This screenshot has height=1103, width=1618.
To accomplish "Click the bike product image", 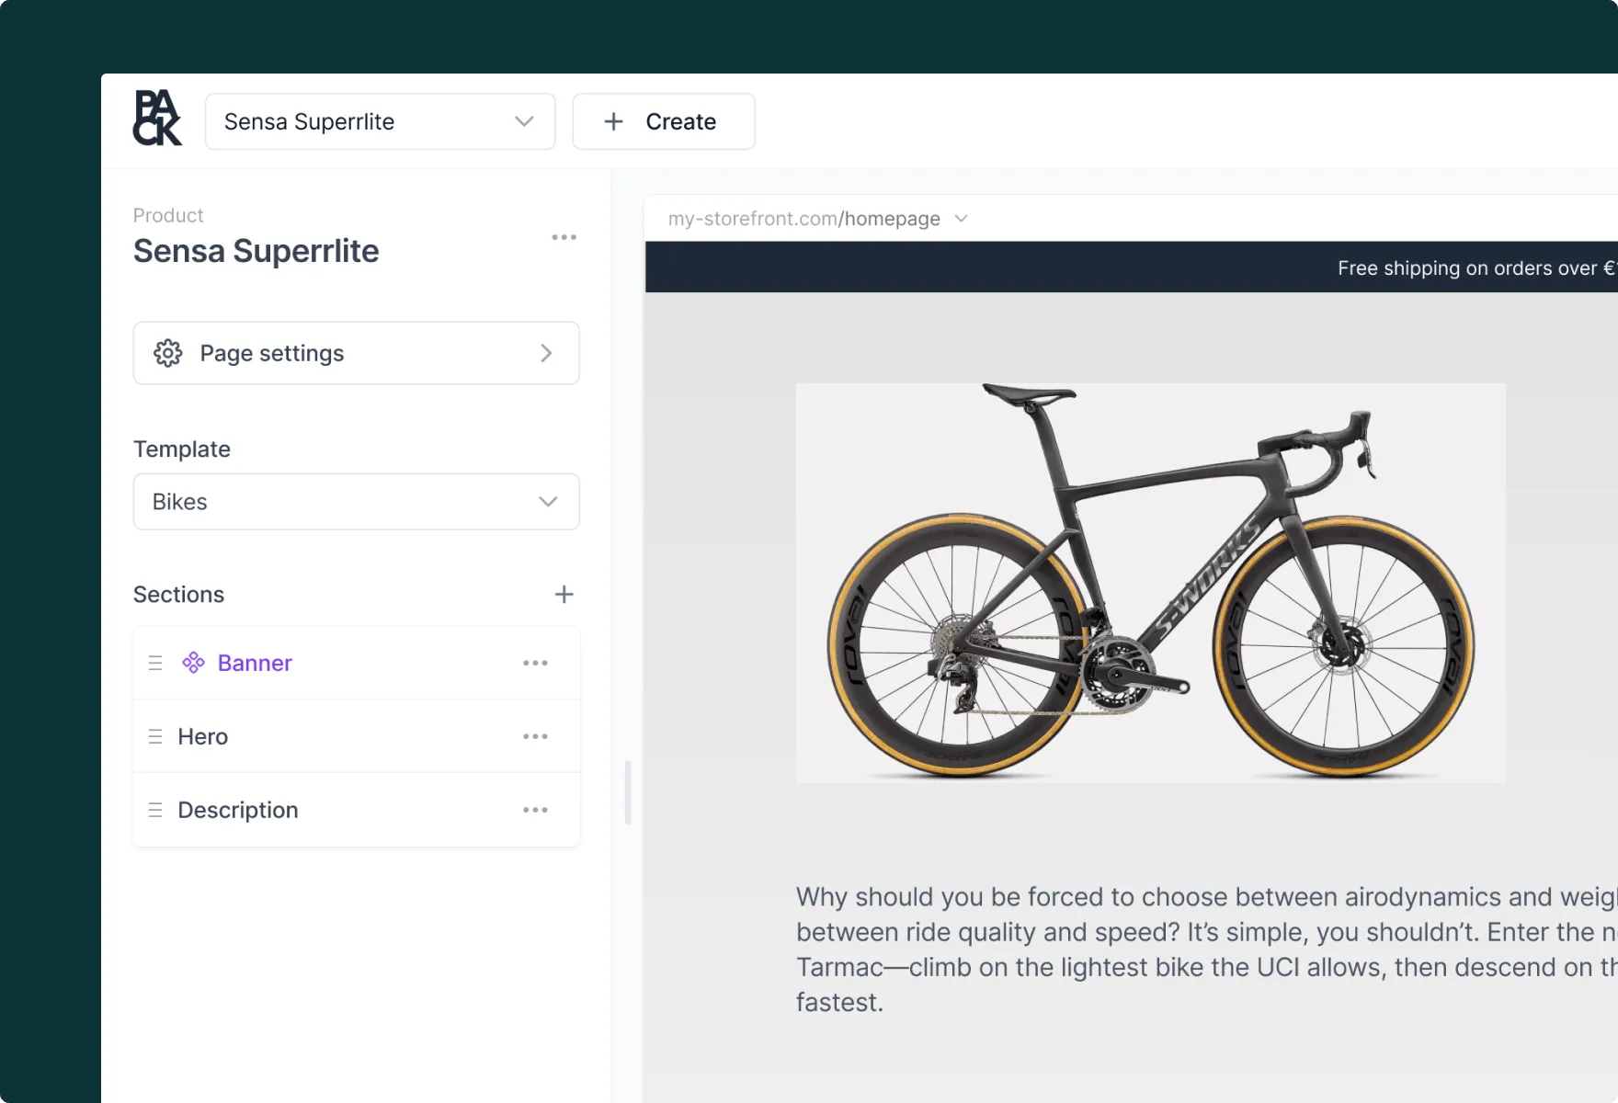I will pyautogui.click(x=1150, y=583).
